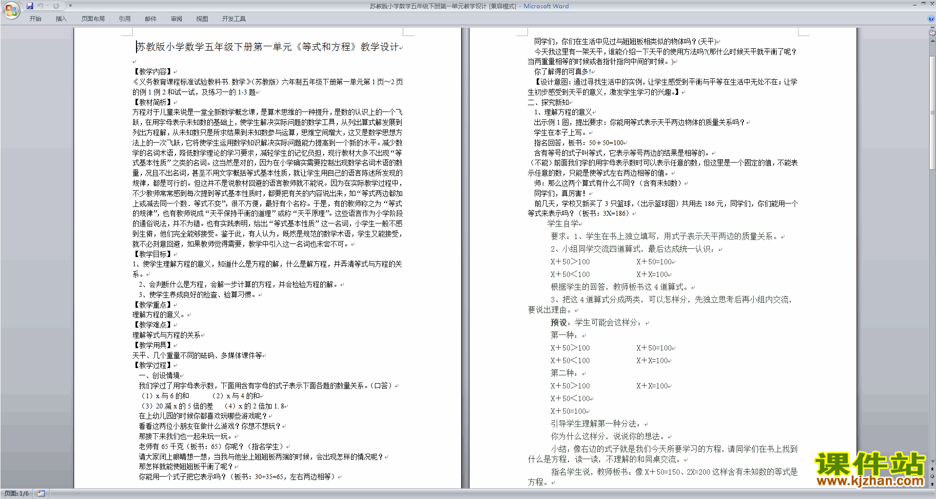Click the 第一种： line

(x=565, y=335)
